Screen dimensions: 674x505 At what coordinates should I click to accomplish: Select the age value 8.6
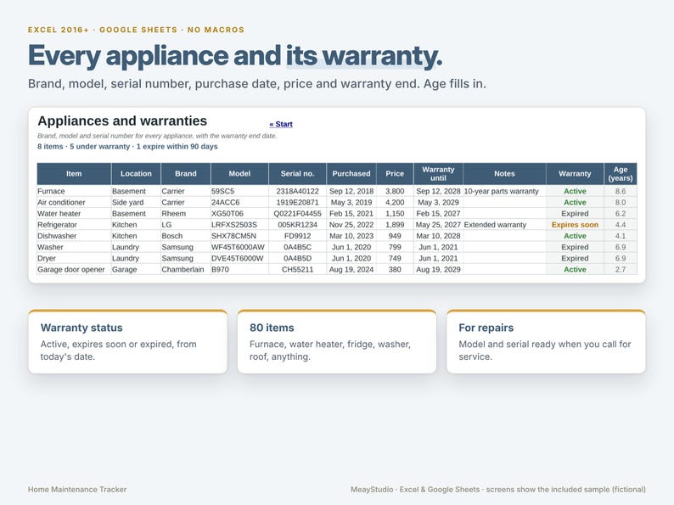coord(621,191)
